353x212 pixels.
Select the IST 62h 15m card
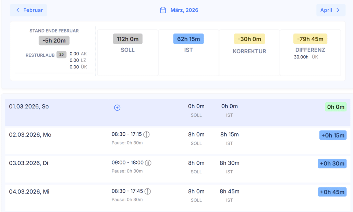188,53
